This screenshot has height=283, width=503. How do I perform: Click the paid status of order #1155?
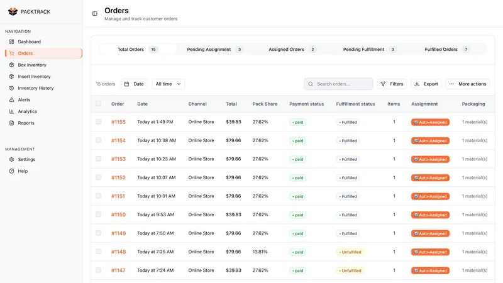[297, 122]
